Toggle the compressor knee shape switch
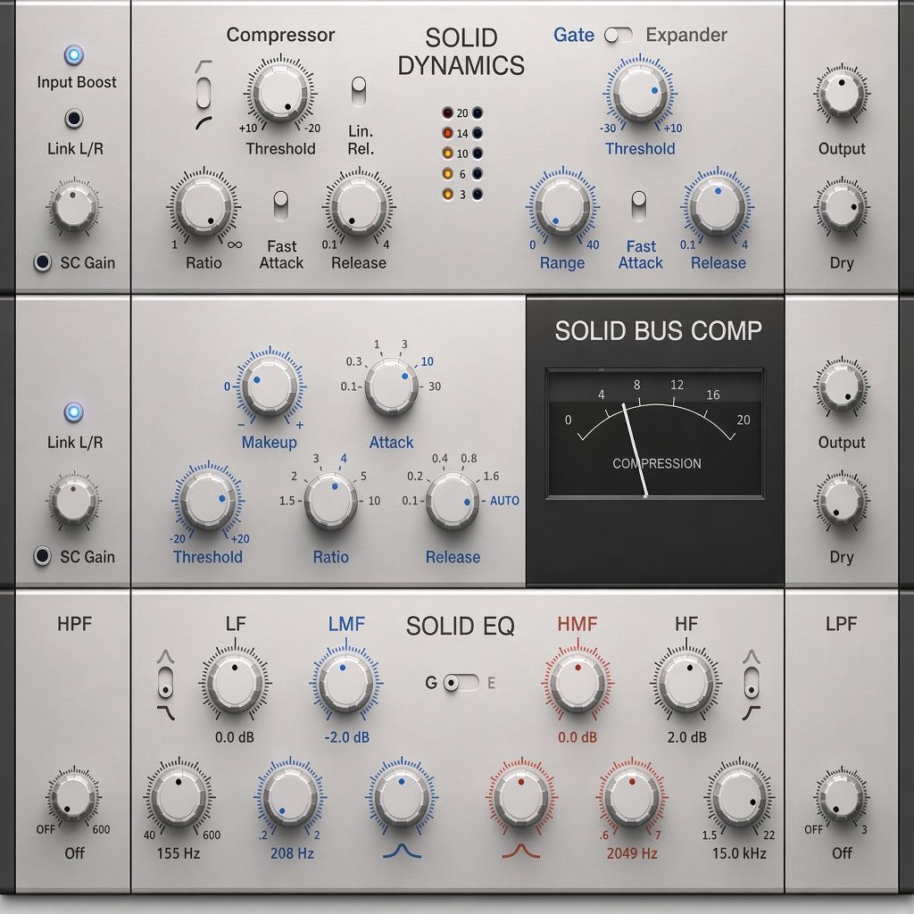Image resolution: width=914 pixels, height=914 pixels. tap(204, 92)
